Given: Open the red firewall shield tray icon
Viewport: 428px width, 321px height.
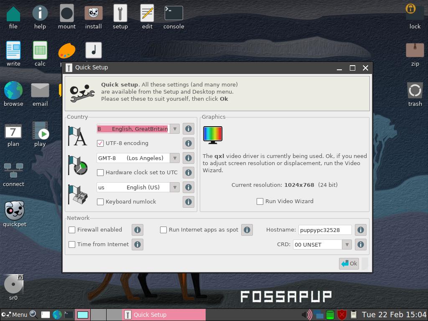Looking at the screenshot, I should click(341, 315).
